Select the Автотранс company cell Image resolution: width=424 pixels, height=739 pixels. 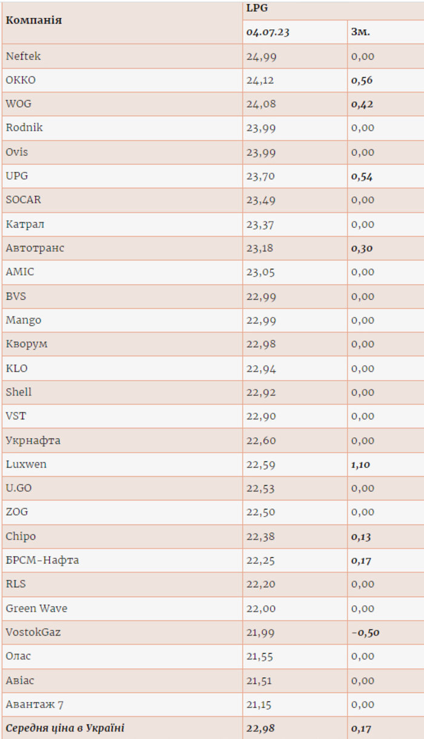(x=35, y=248)
